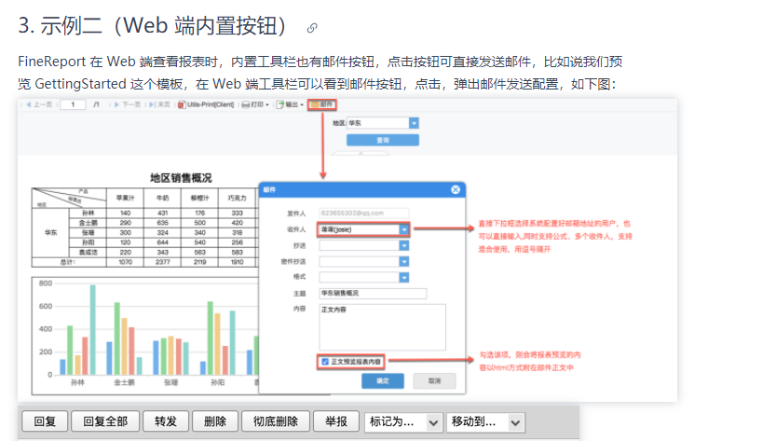Click the tall teal bar above 孙林
This screenshot has width=776, height=441.
pos(92,329)
